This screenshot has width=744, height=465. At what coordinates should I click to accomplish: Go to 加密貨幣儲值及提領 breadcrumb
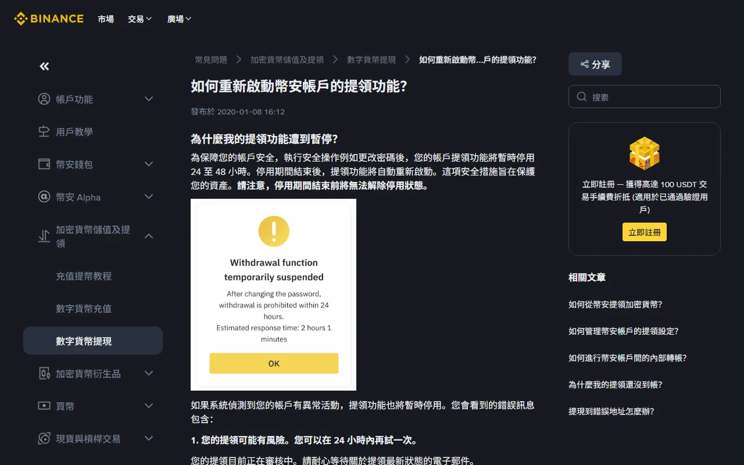tap(287, 60)
